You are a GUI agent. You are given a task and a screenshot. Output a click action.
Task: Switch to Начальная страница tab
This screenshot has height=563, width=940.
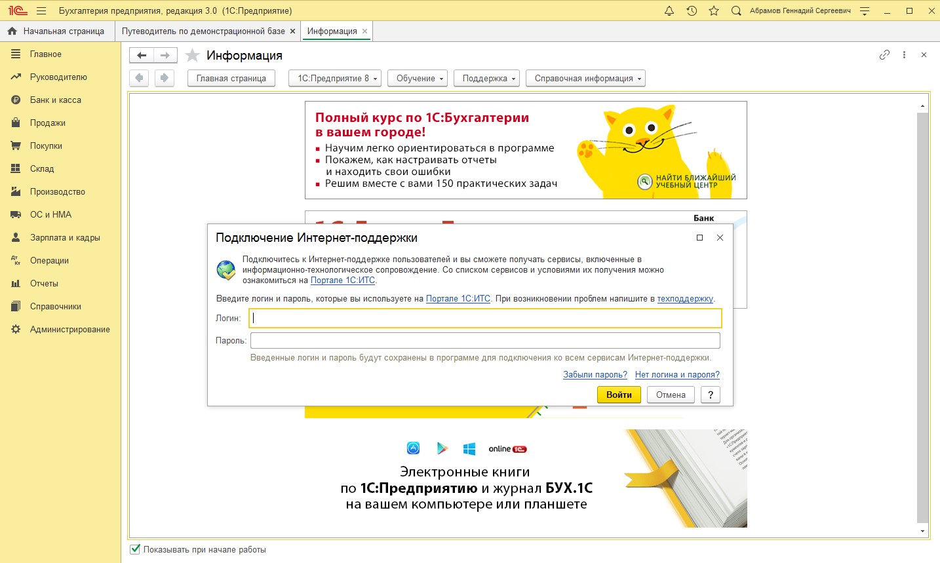(x=57, y=31)
